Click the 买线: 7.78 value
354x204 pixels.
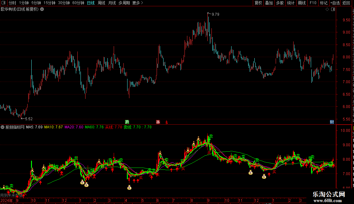[x=113, y=127]
